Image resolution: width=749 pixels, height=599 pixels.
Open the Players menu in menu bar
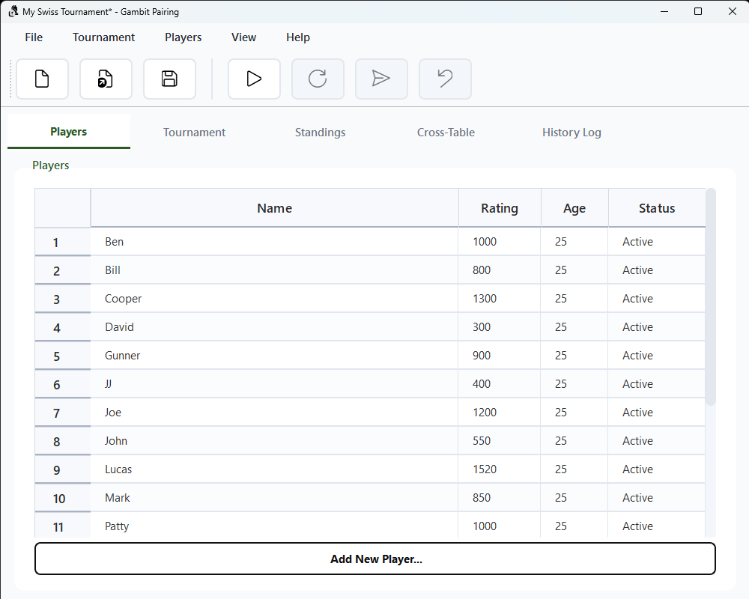pyautogui.click(x=184, y=37)
